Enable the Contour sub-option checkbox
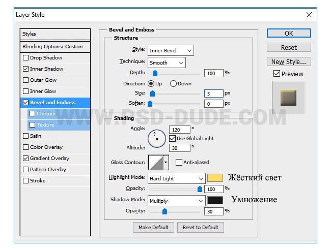 click(x=32, y=113)
